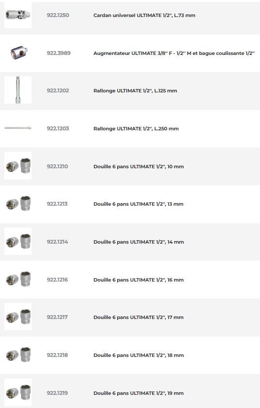Select the 10 mm Douille socket thumbnail
The image size is (260, 408).
[18, 166]
